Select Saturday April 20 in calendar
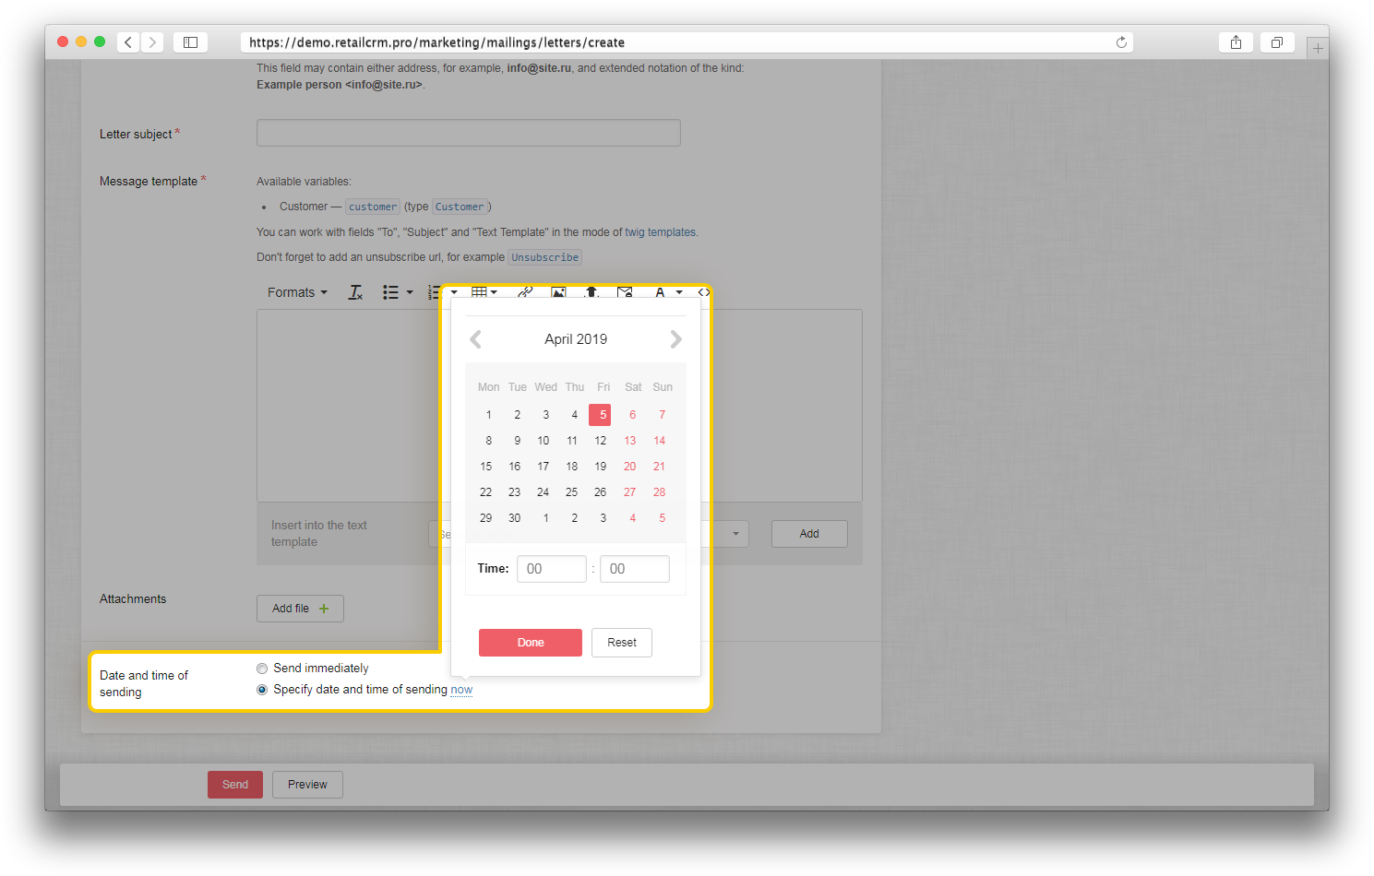Screen dimensions: 1374x876 point(630,467)
